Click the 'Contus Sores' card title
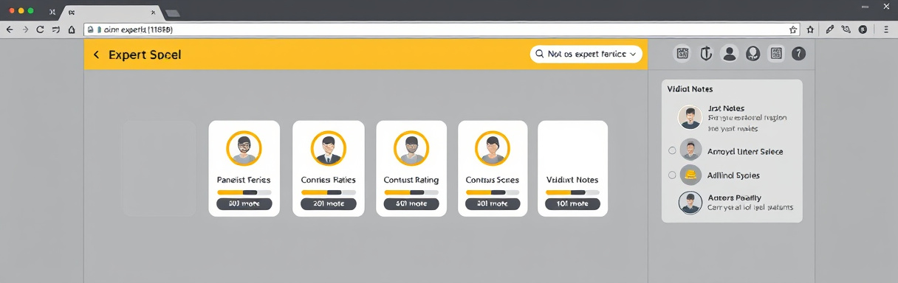The width and height of the screenshot is (898, 283). click(493, 180)
